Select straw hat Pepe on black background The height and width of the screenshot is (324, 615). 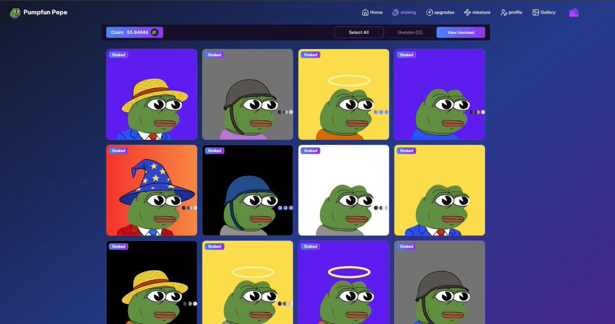[152, 282]
